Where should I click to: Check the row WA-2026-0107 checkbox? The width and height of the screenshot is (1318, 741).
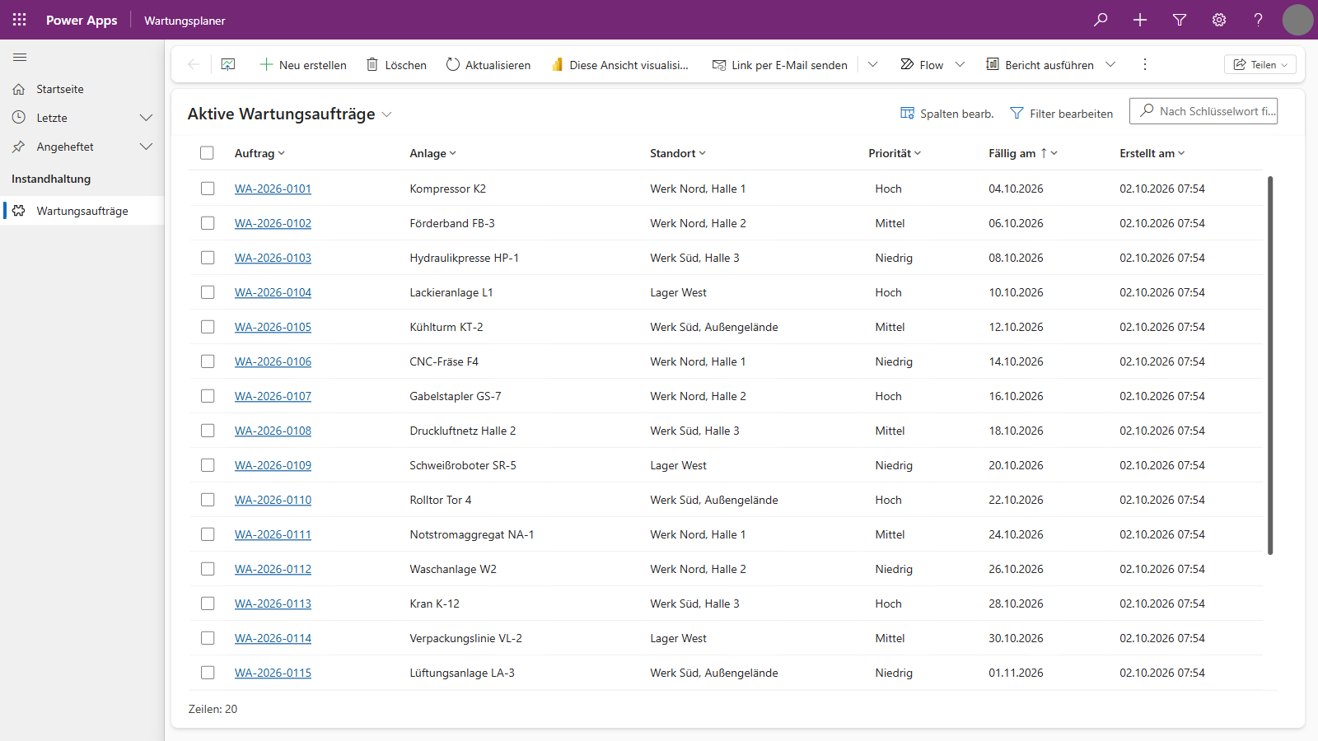(208, 396)
